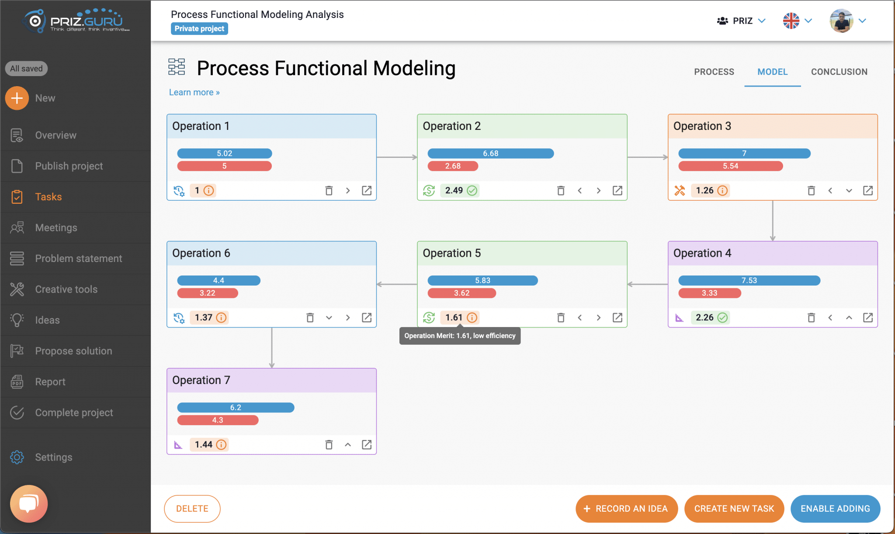
Task: Delete Operation 2 using its trash icon
Action: click(x=561, y=190)
